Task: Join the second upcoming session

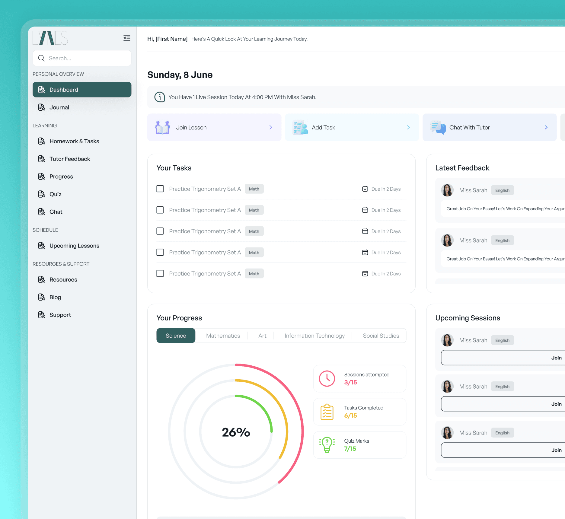Action: pos(503,404)
